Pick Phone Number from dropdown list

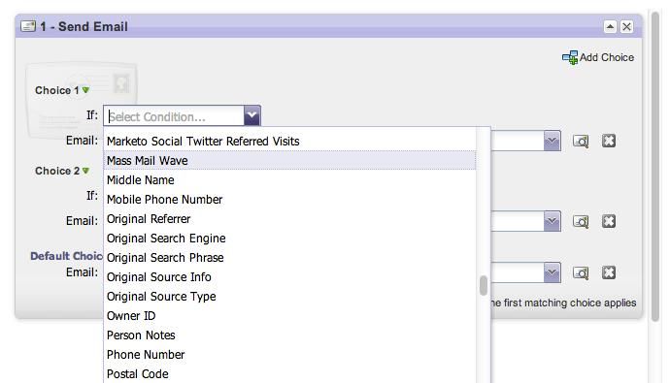[289, 355]
